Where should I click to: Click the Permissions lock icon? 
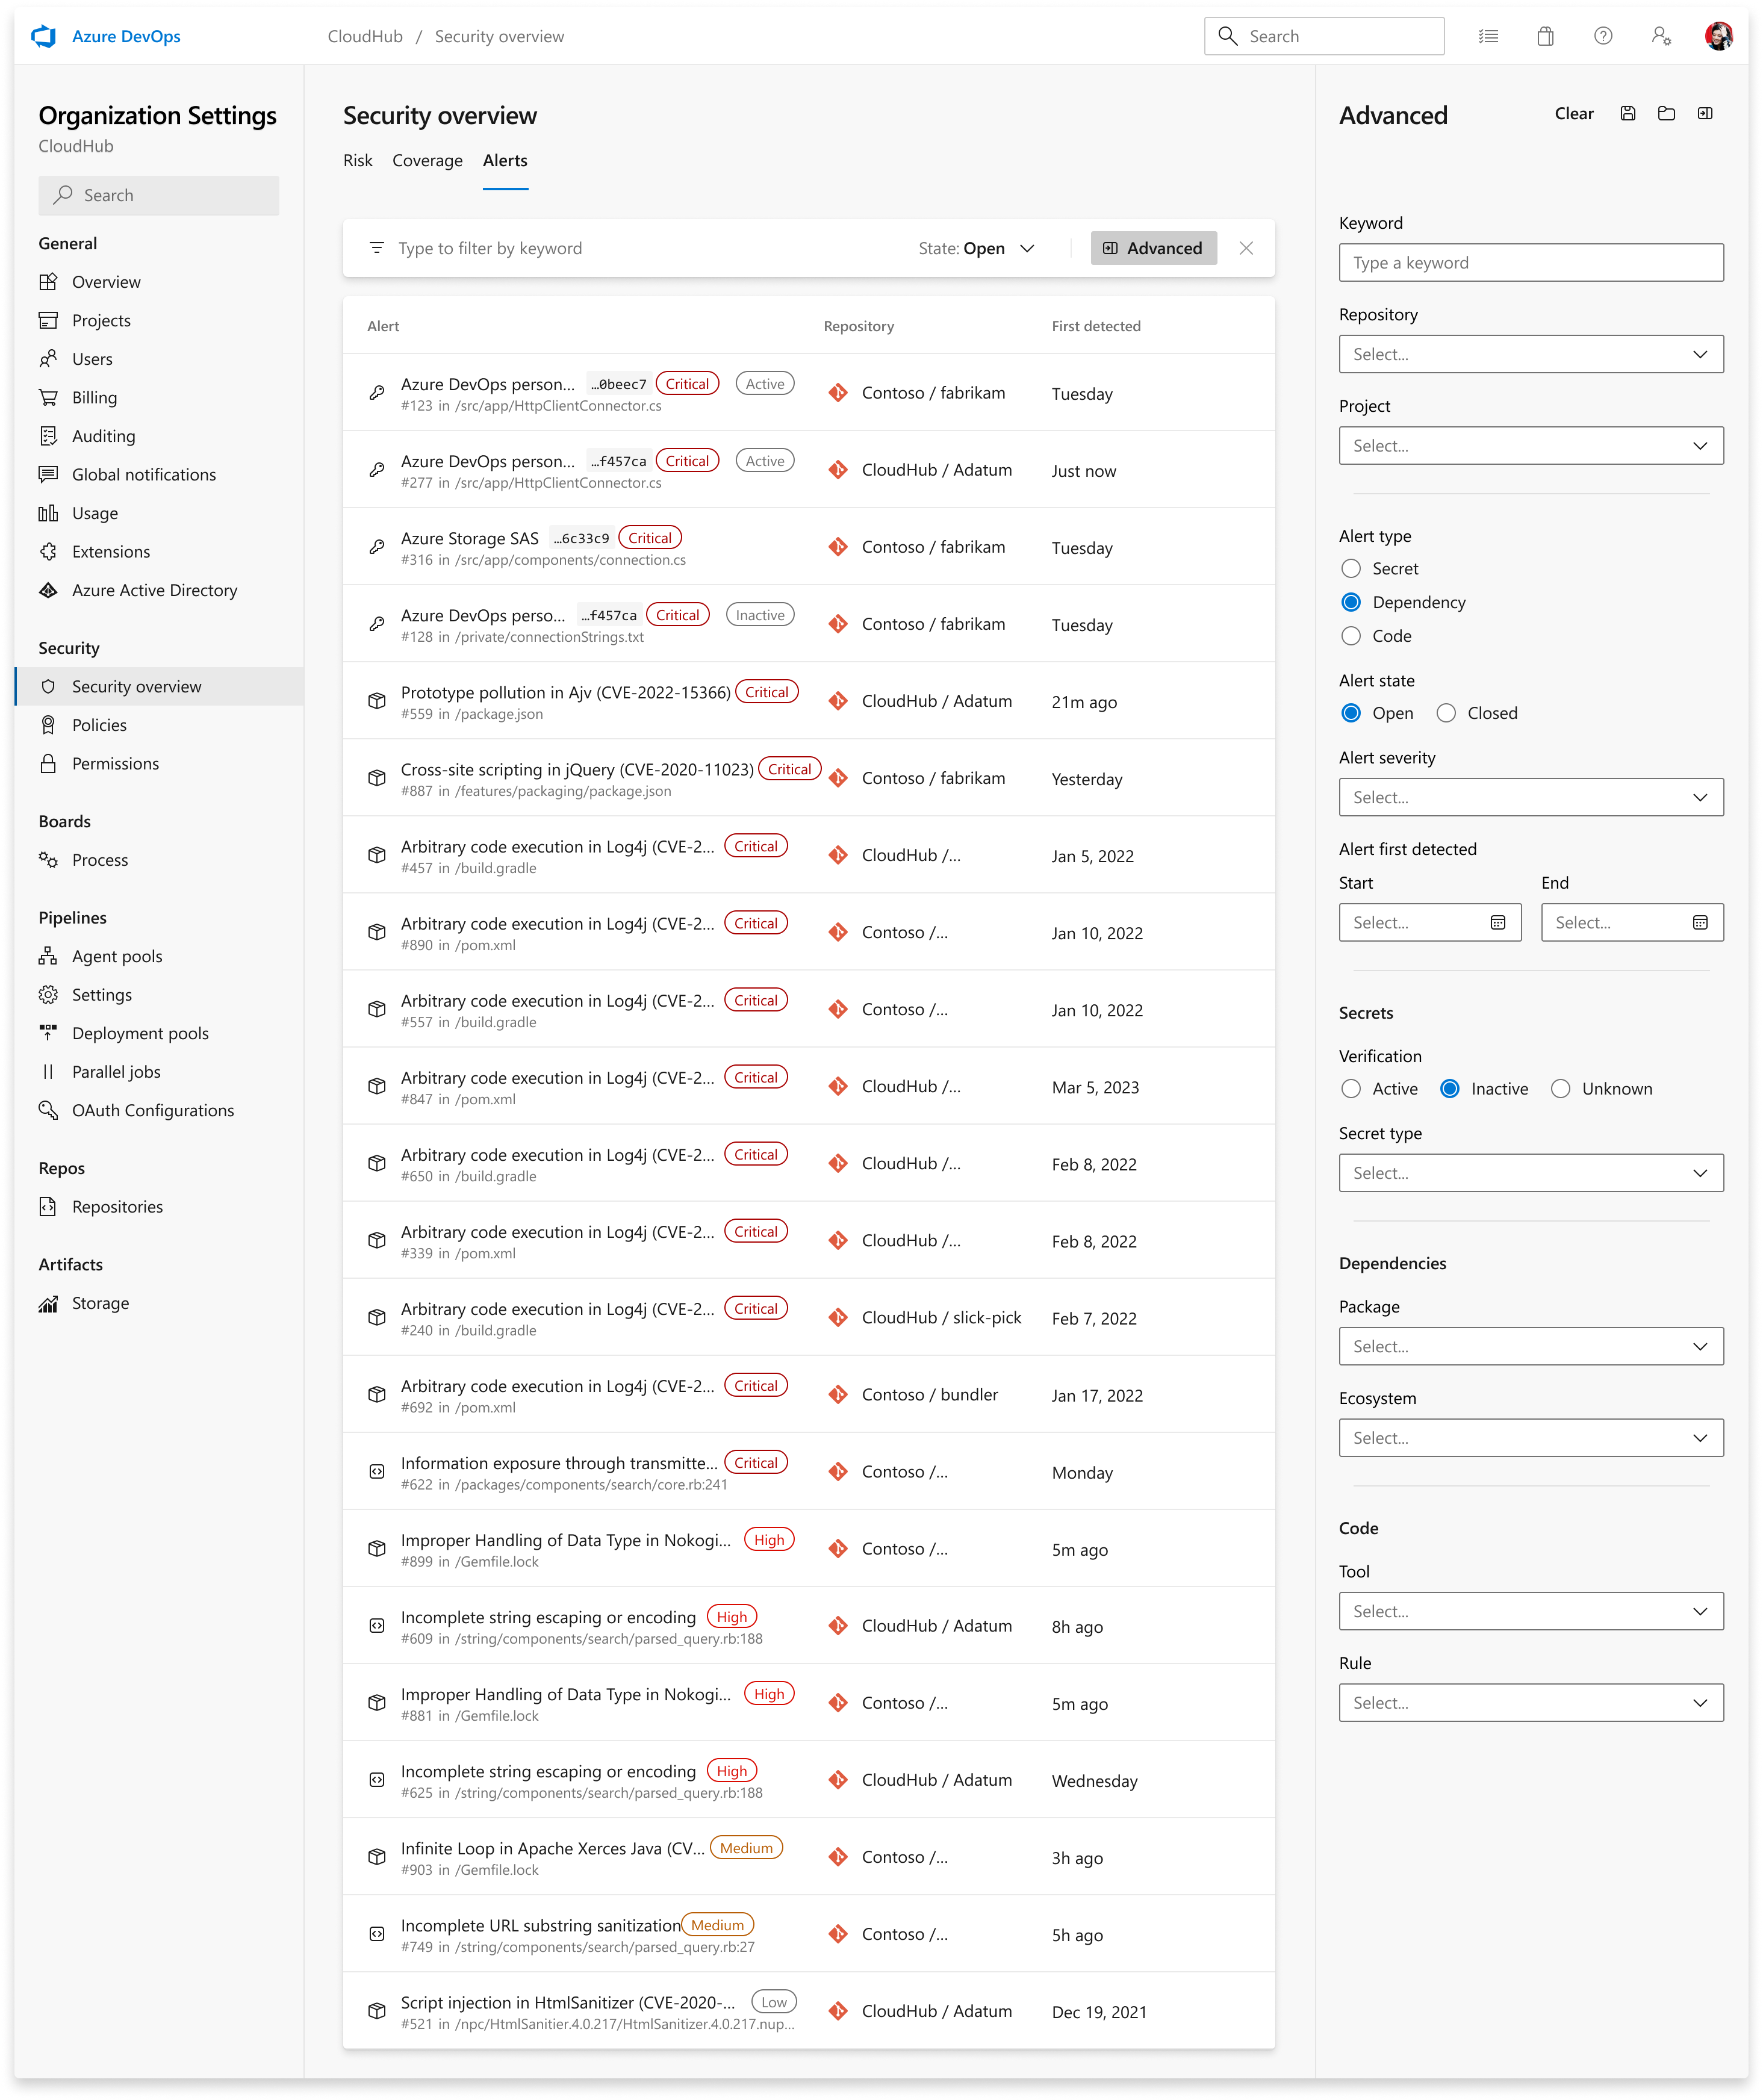48,764
